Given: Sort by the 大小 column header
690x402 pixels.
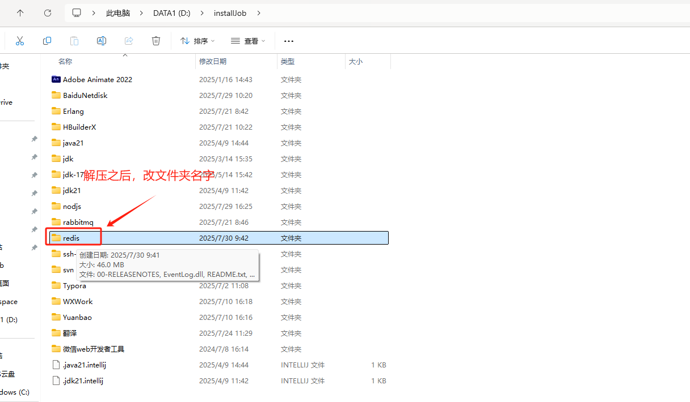Looking at the screenshot, I should [x=356, y=61].
